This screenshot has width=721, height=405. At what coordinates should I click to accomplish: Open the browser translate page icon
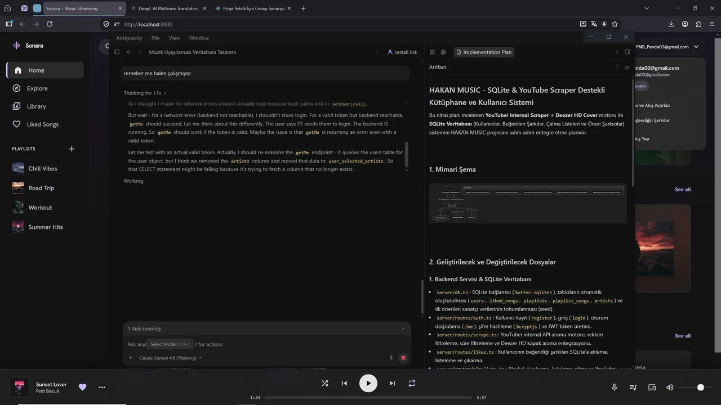tap(594, 24)
